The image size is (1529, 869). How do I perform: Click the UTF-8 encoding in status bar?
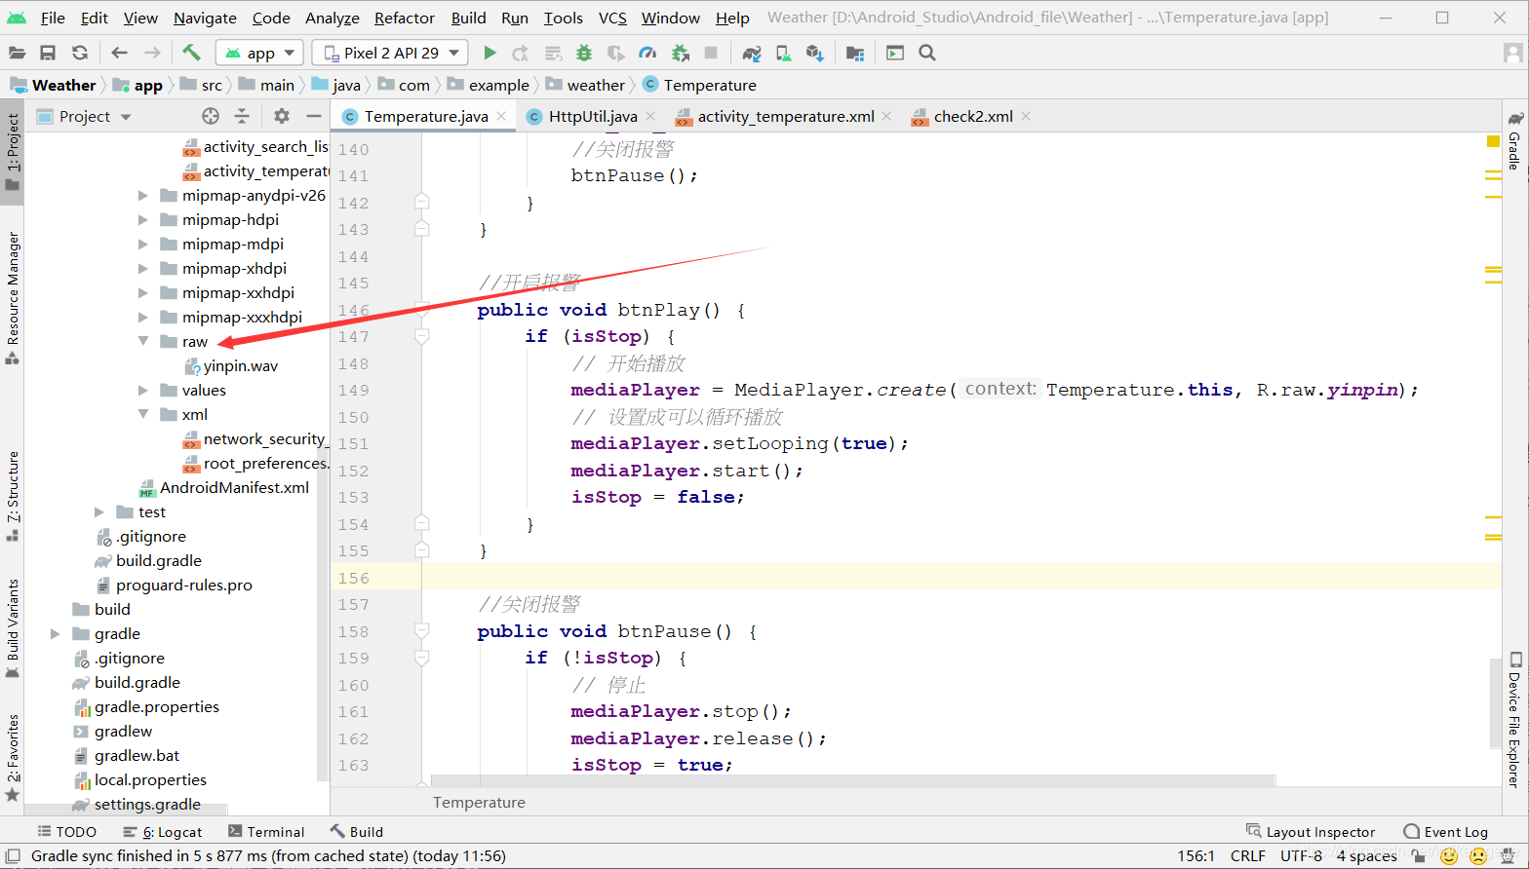[x=1301, y=856]
